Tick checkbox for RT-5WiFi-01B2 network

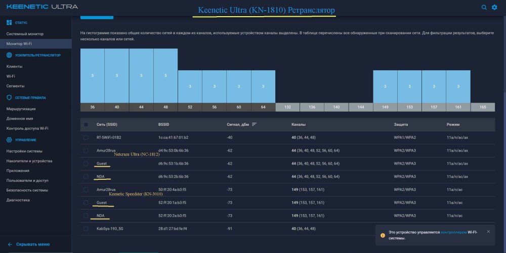pos(86,137)
